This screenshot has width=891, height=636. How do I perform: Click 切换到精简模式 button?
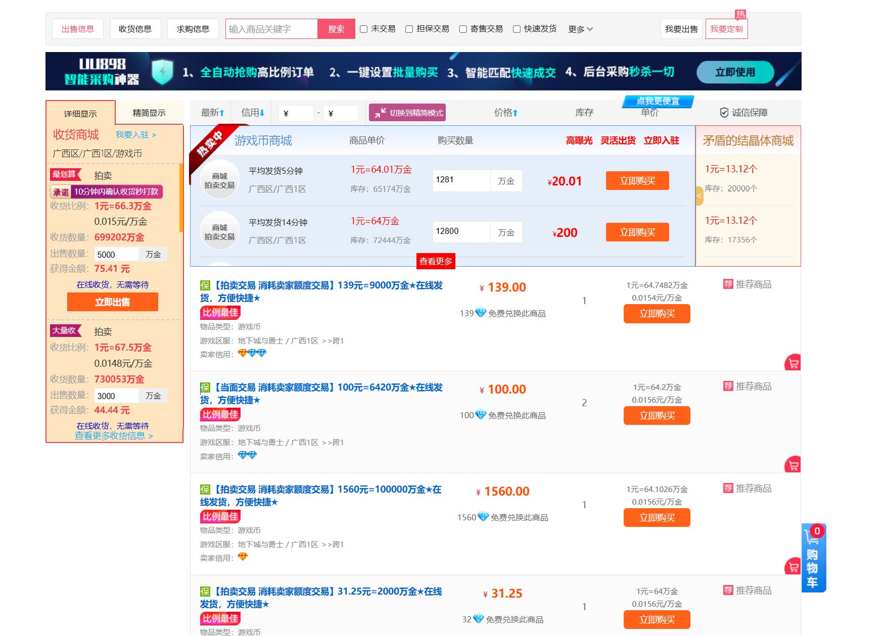[407, 113]
